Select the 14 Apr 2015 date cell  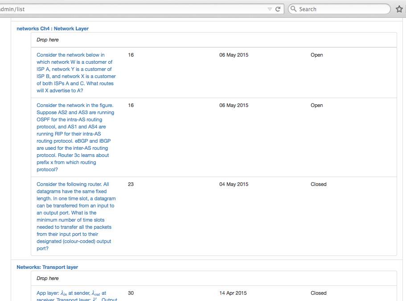(x=233, y=293)
